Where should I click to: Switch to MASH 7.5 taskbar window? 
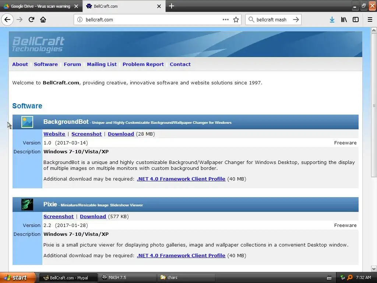[x=127, y=278]
